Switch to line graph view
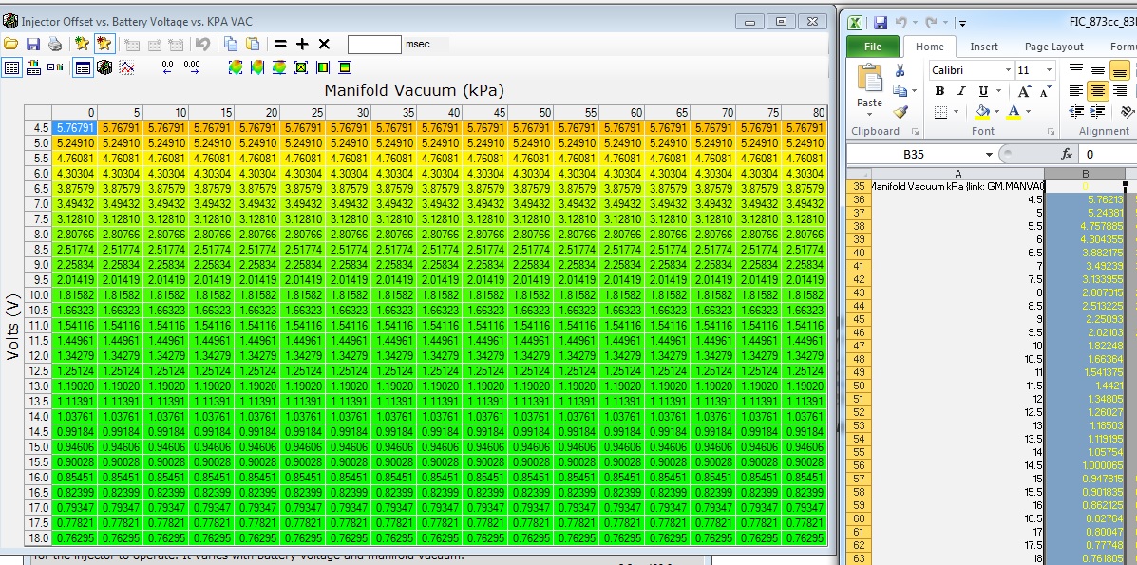This screenshot has height=565, width=1137. [x=127, y=67]
